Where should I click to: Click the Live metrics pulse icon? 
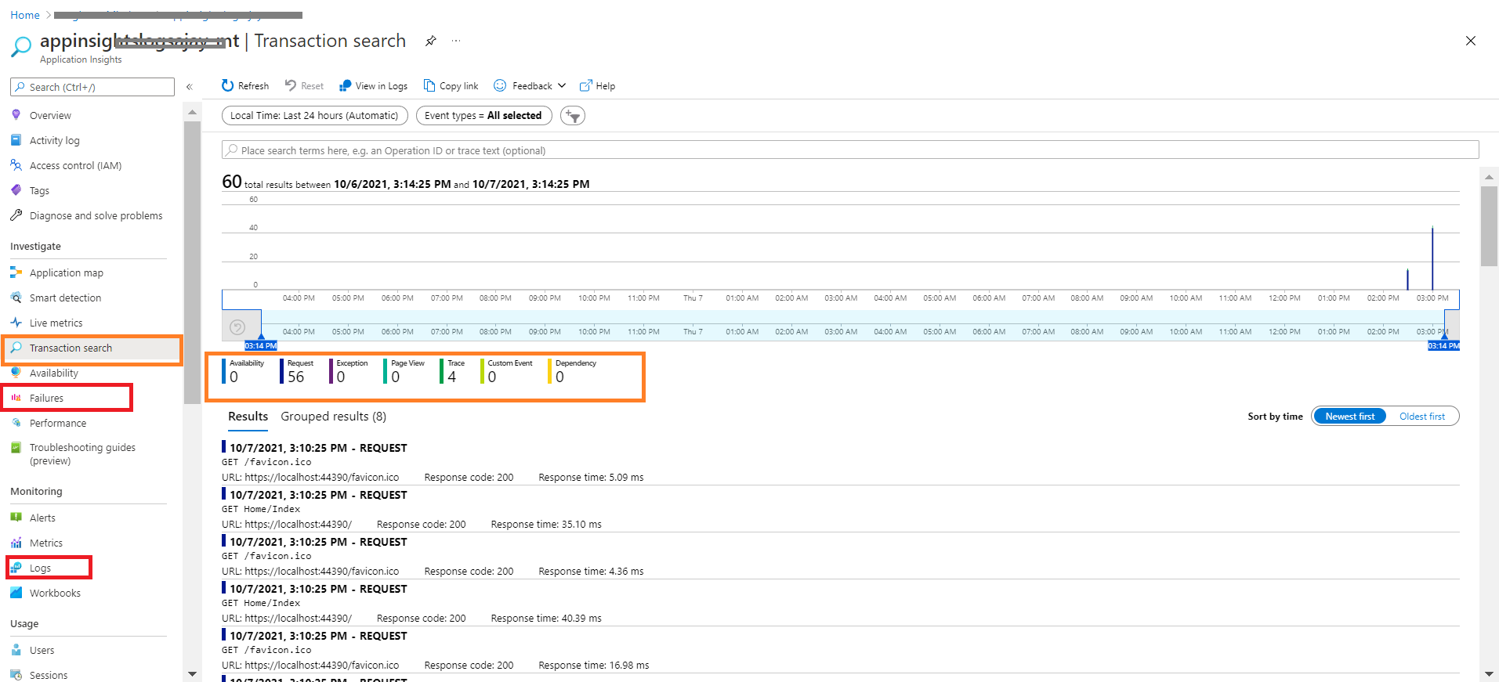click(x=16, y=323)
